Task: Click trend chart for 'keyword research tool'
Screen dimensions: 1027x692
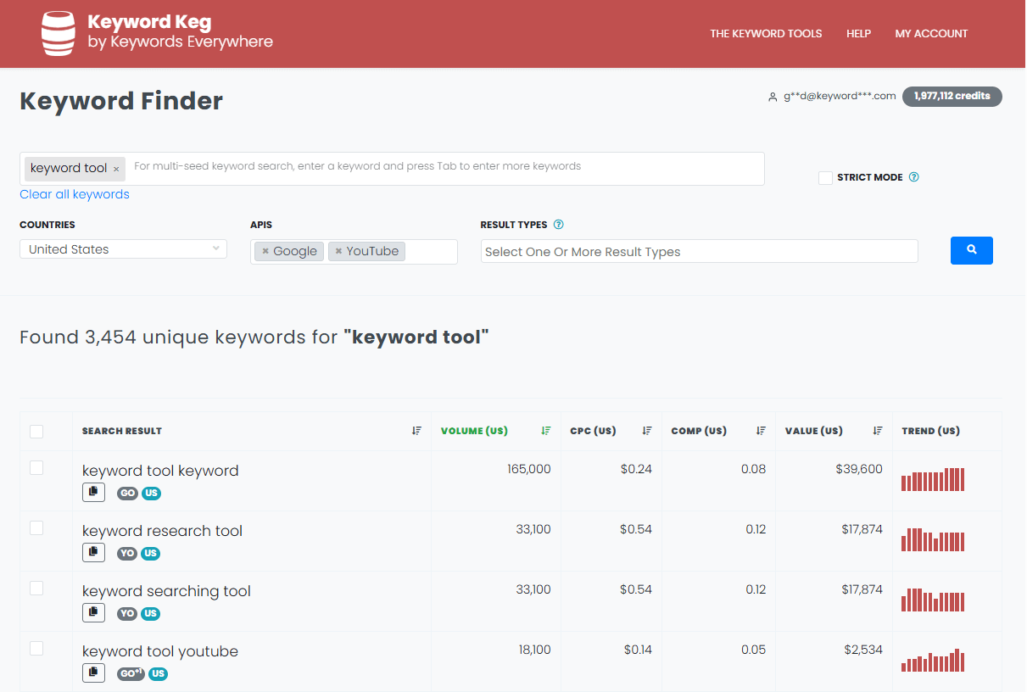Action: [933, 539]
